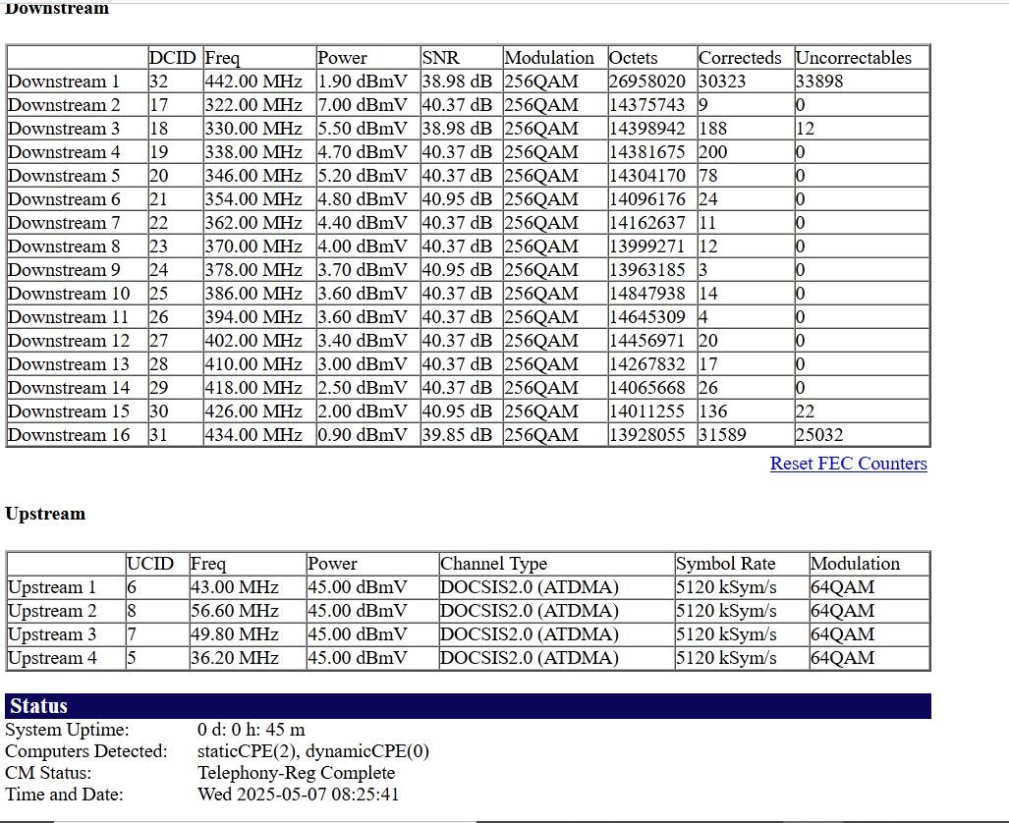This screenshot has width=1009, height=823.
Task: Click the 31589 correcteds cell
Action: (x=722, y=435)
